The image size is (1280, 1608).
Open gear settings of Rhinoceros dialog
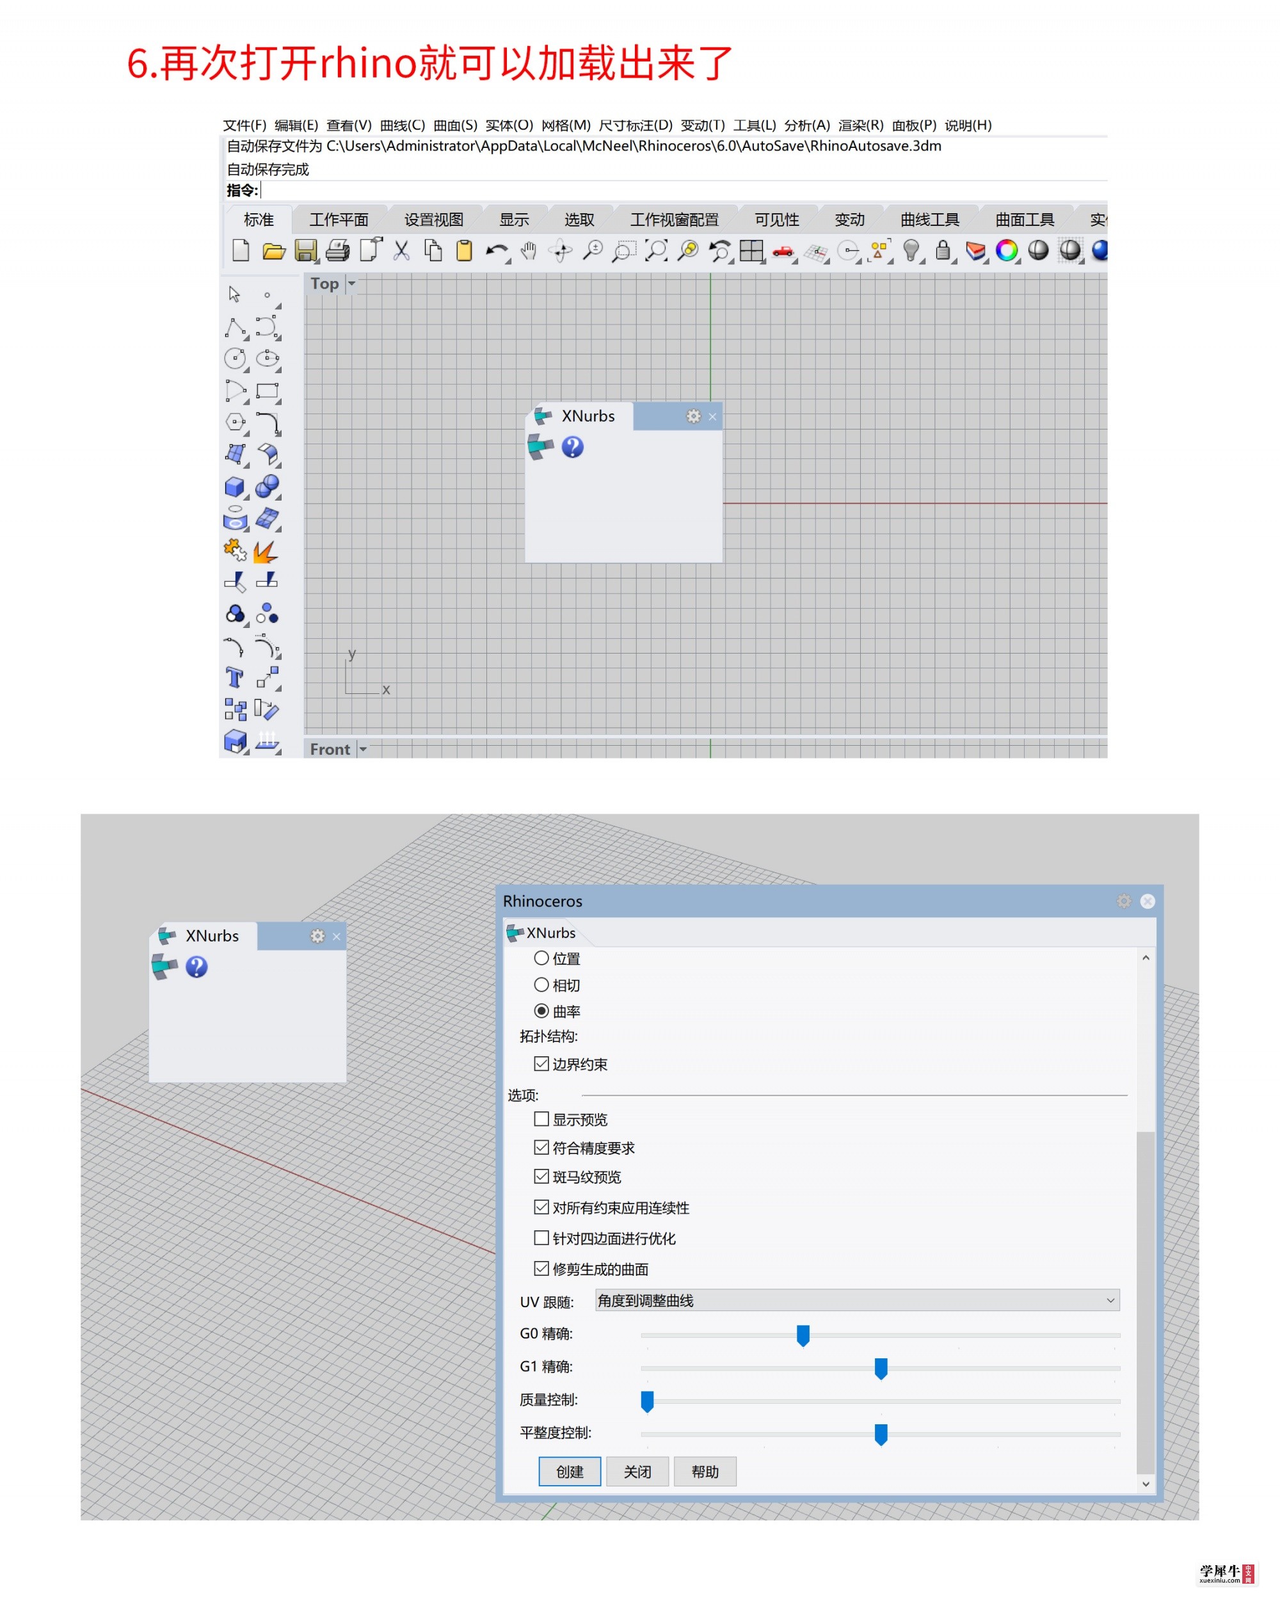click(1124, 901)
